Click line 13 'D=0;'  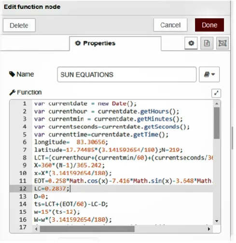pos(41,197)
